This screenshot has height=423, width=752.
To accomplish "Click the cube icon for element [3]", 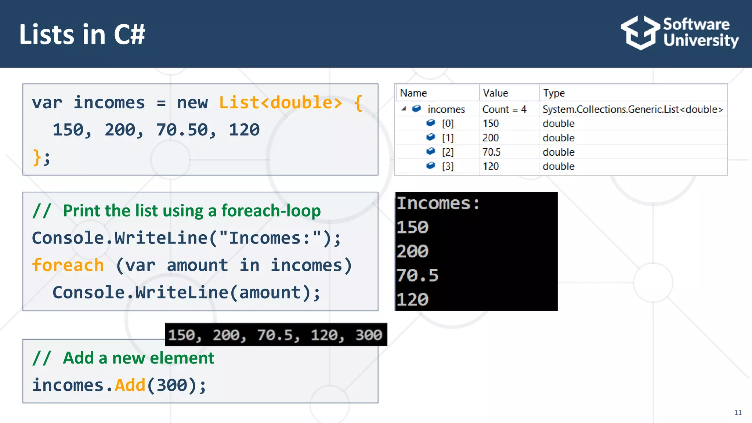I will click(x=431, y=166).
